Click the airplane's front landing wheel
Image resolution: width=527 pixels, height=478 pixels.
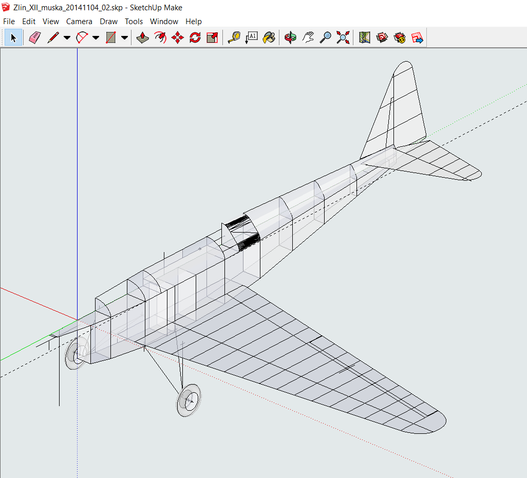(x=188, y=400)
